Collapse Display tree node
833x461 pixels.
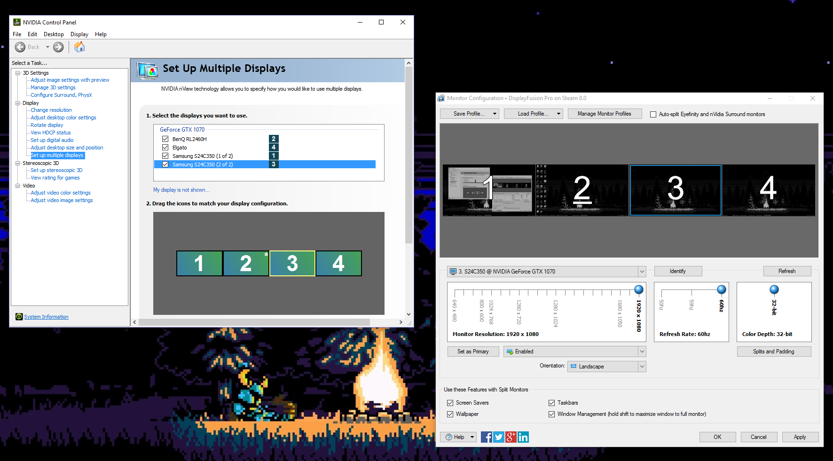tap(18, 103)
